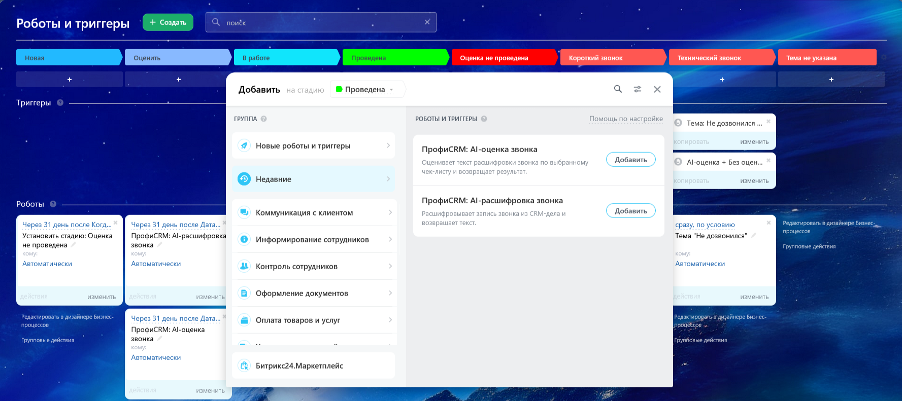Select the Новая stage header
Screen dimensions: 902x401
pos(69,57)
